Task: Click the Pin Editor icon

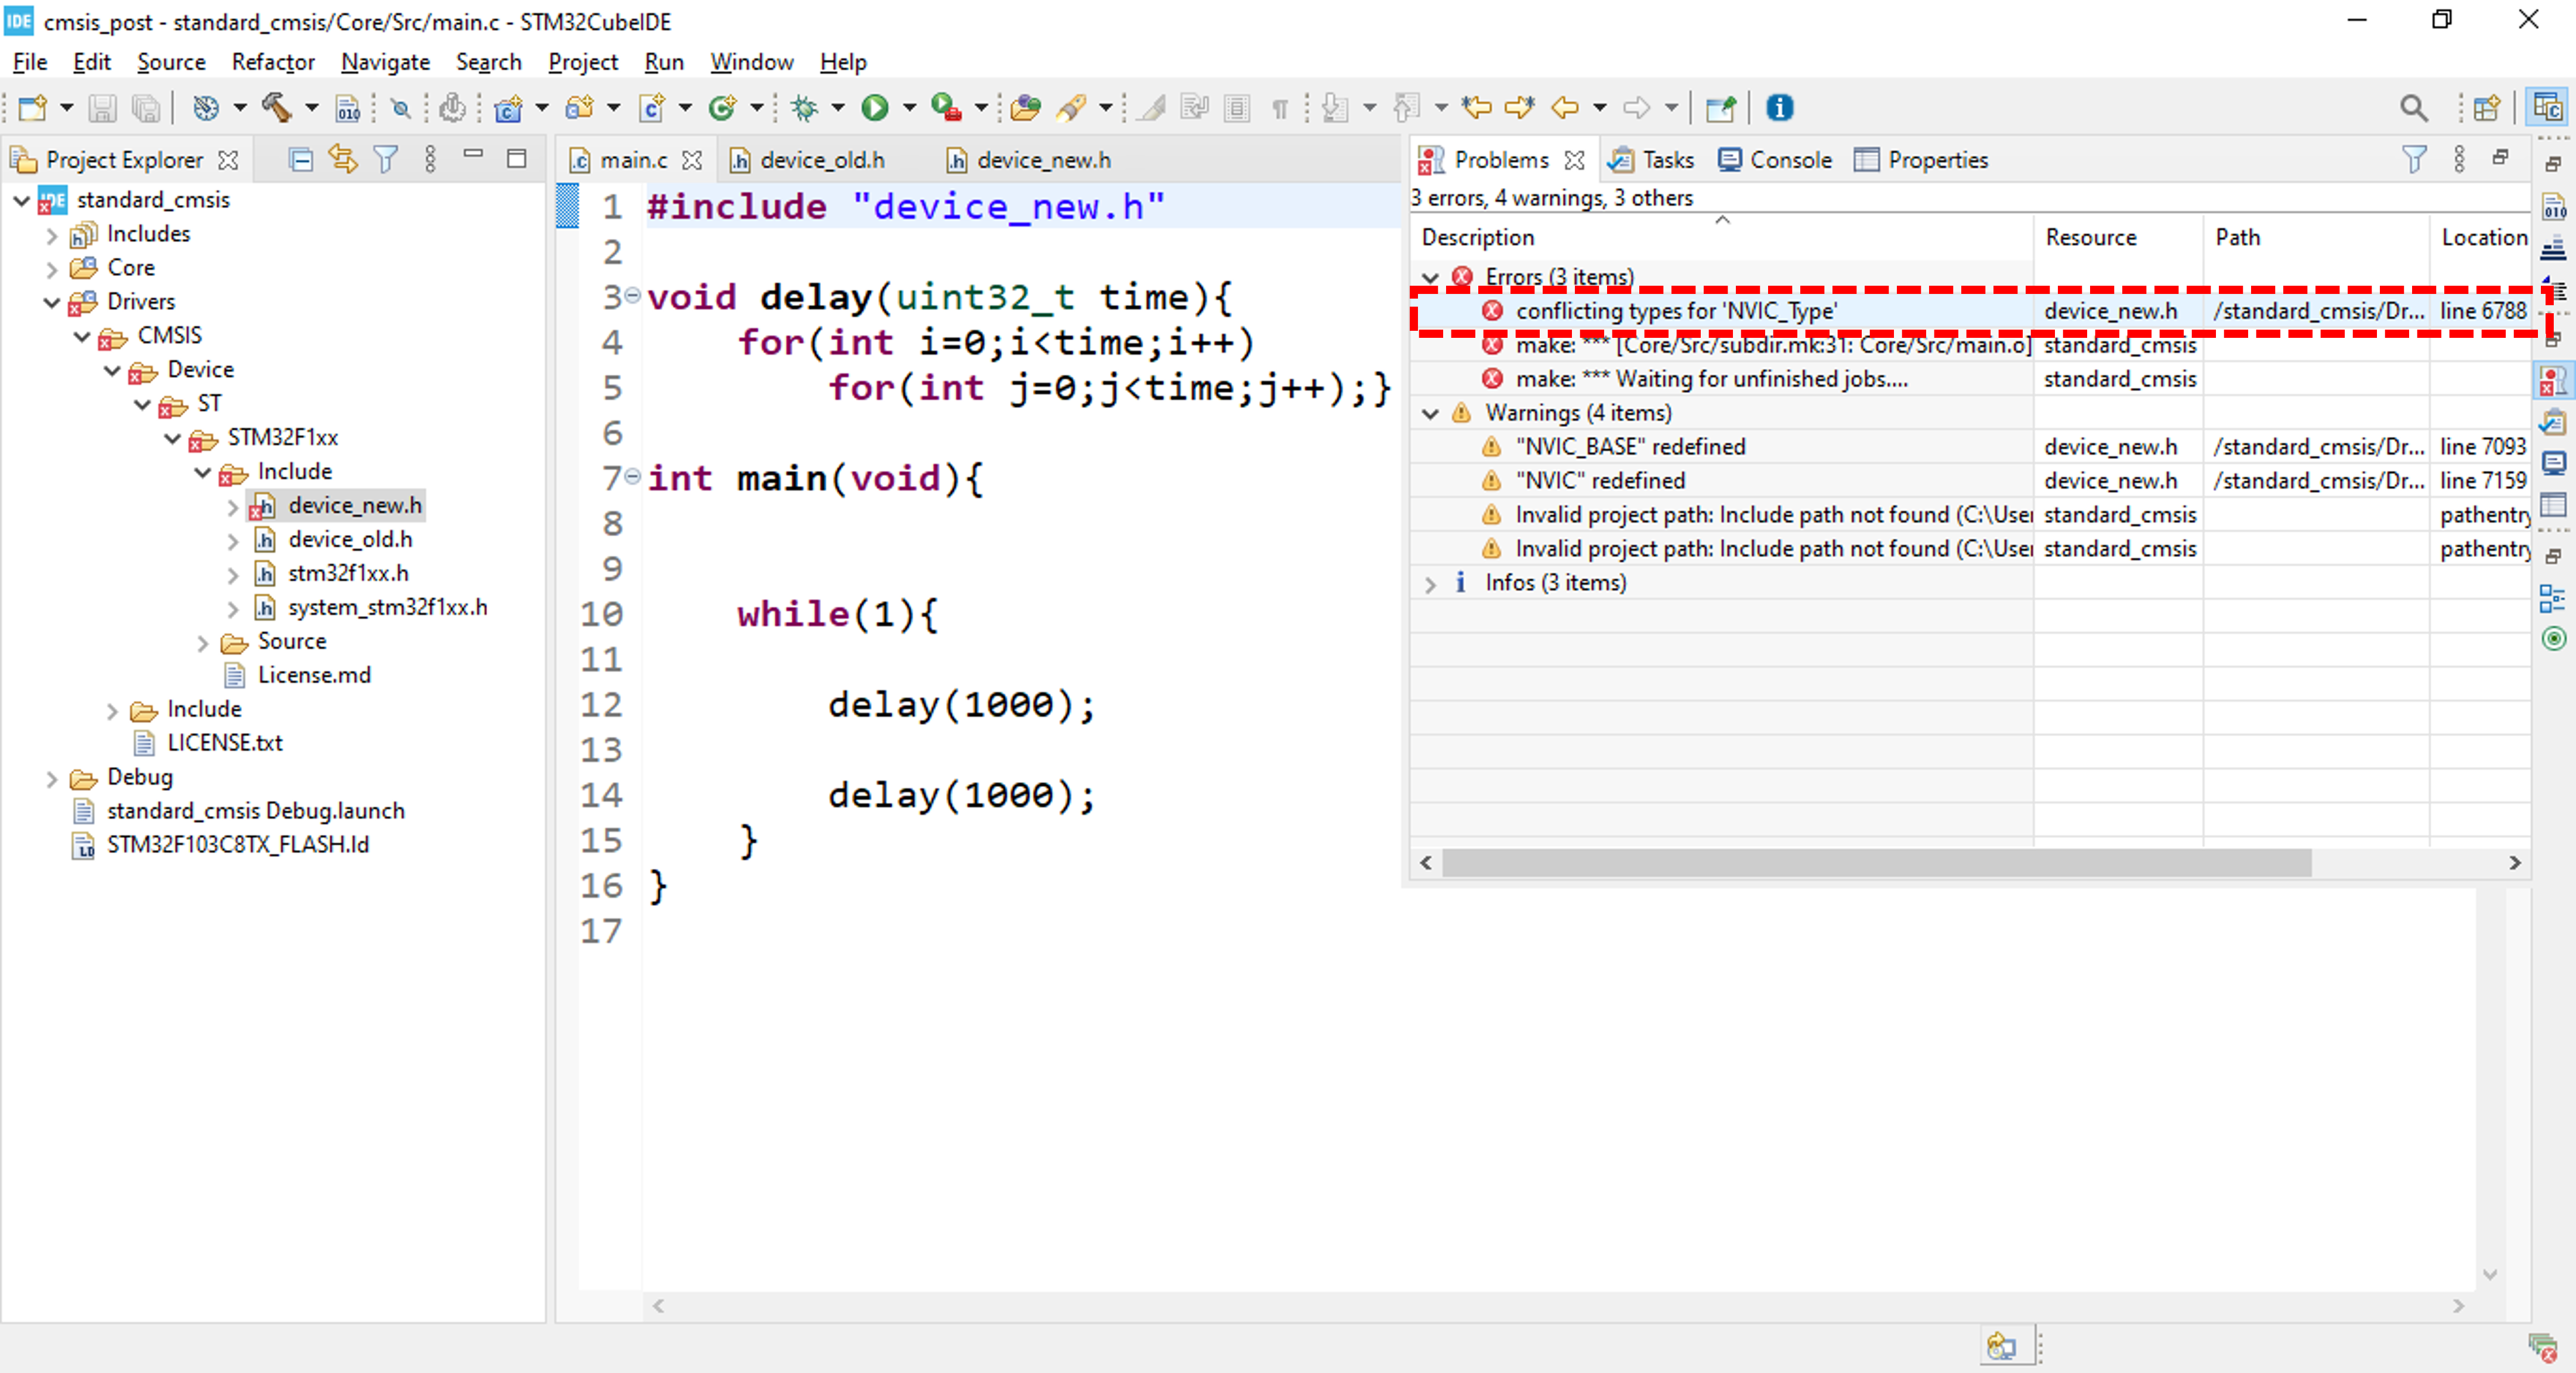Action: click(1720, 107)
